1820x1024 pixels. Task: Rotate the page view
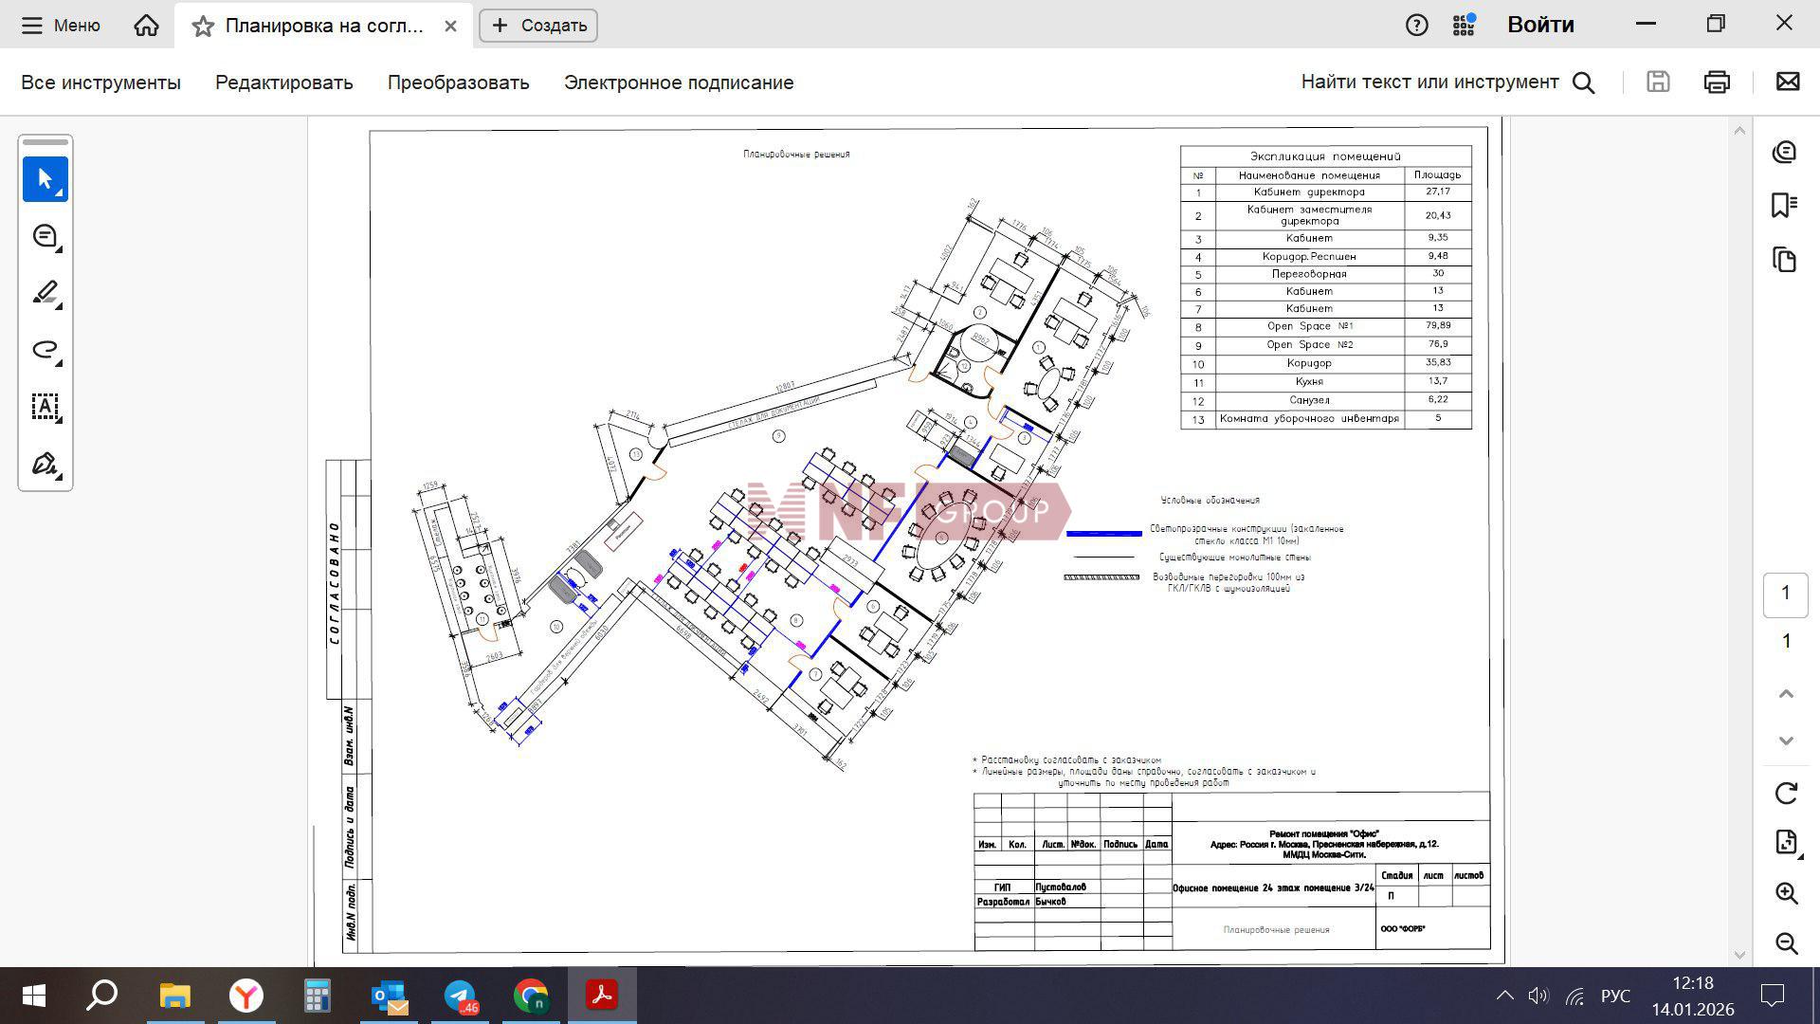click(1786, 794)
